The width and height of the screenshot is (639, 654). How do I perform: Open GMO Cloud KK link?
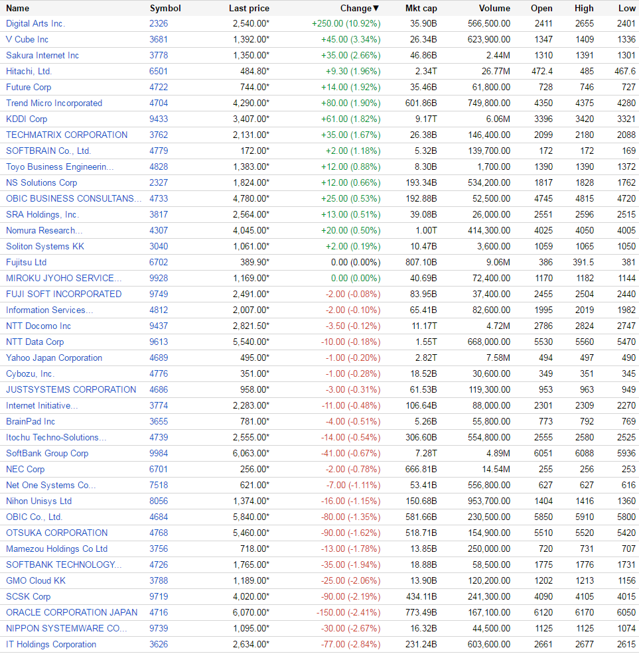pos(35,580)
